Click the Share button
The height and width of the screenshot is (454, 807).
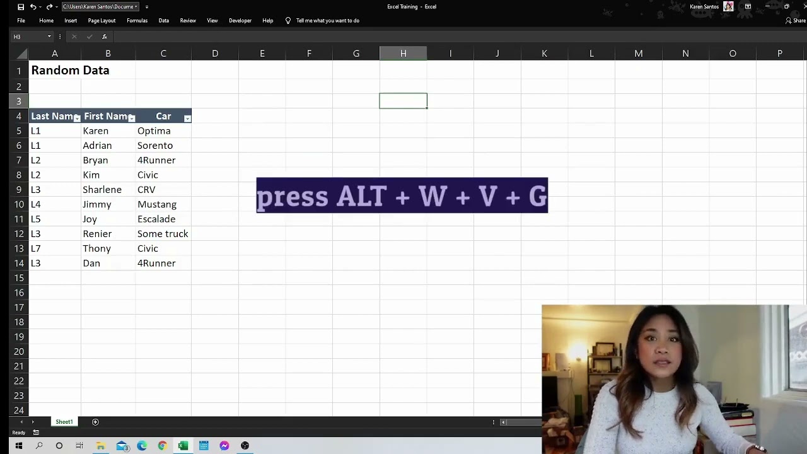796,21
